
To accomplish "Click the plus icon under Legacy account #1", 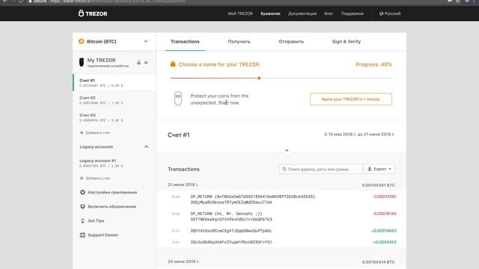I will (82, 178).
